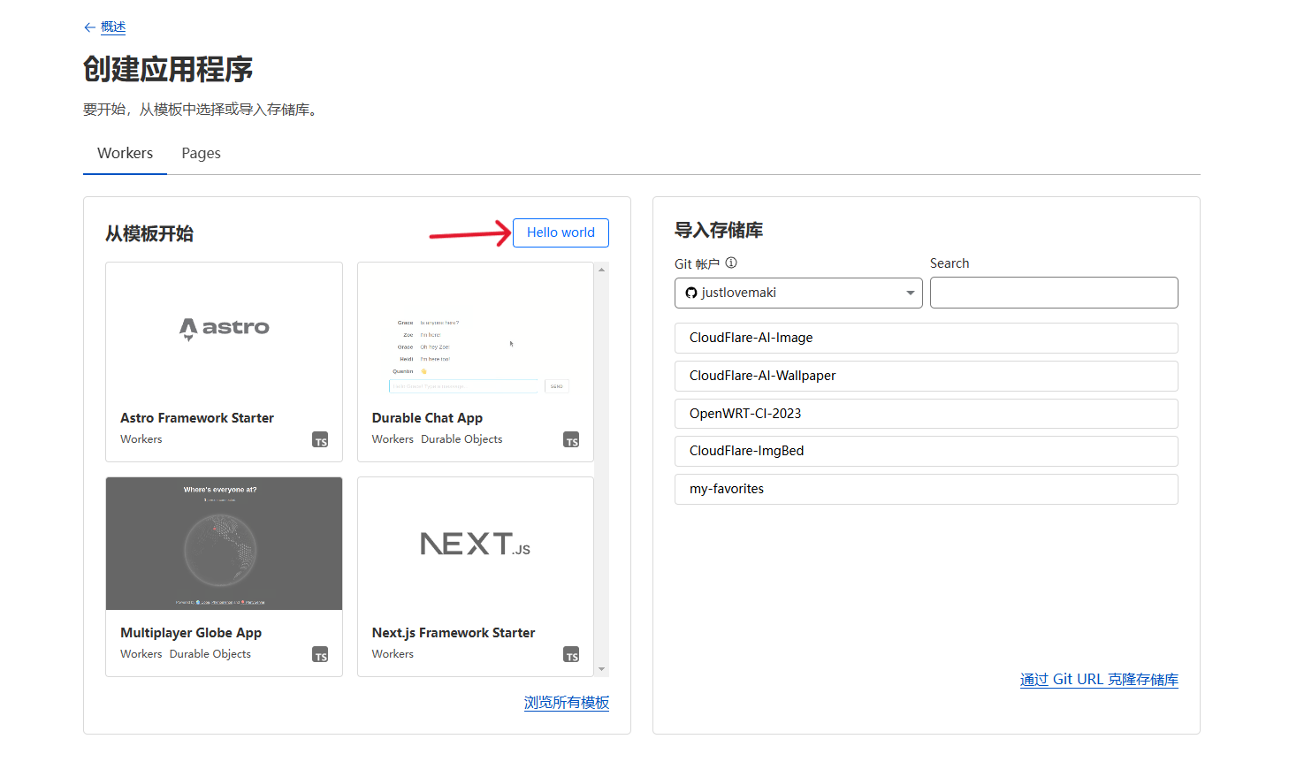The width and height of the screenshot is (1312, 777).
Task: Select the CloudFlare-AI-Wallpaper repository
Action: click(x=927, y=376)
